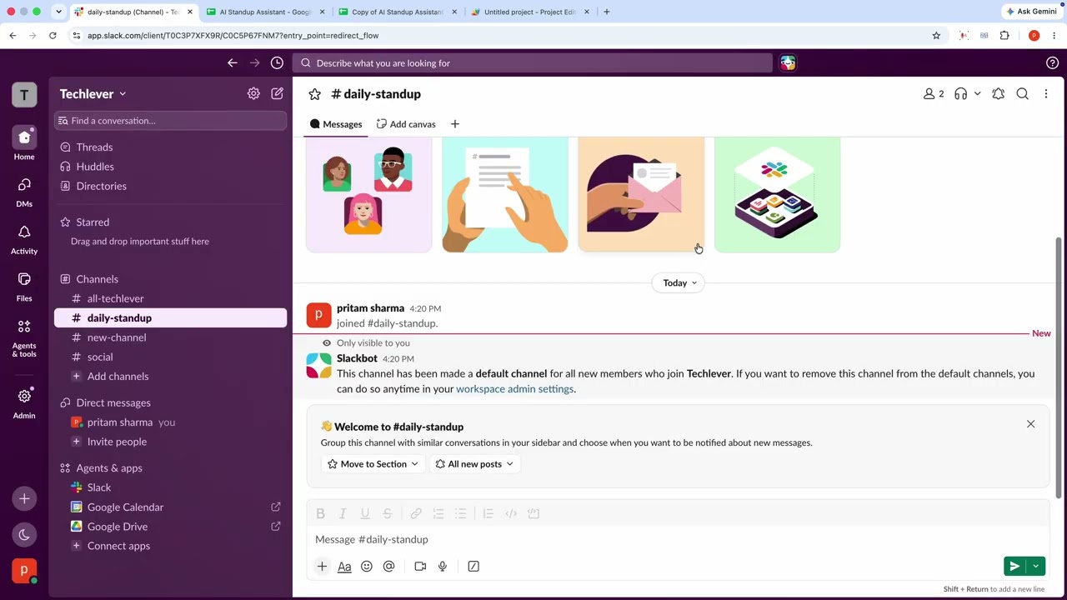Start a huddle with headphones icon

pyautogui.click(x=961, y=94)
